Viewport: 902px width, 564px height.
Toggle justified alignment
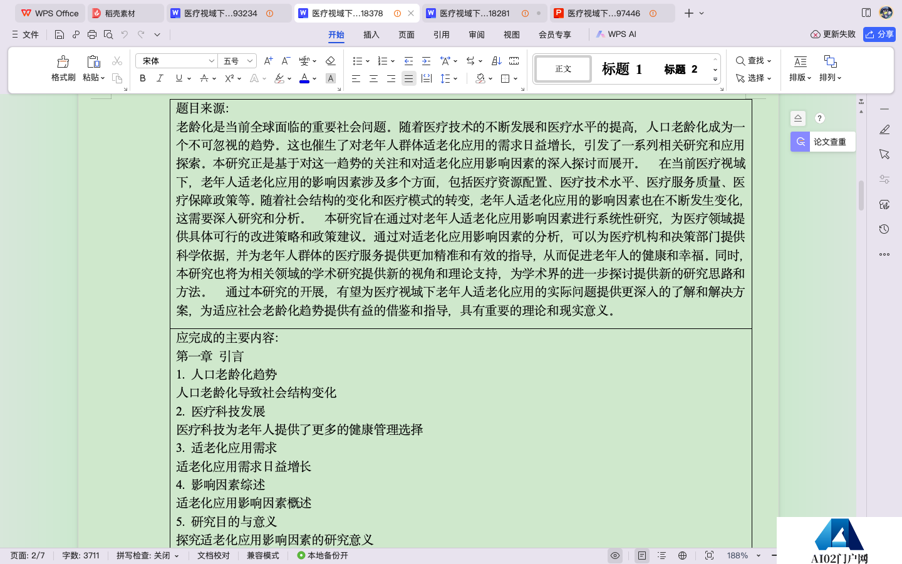pos(408,78)
